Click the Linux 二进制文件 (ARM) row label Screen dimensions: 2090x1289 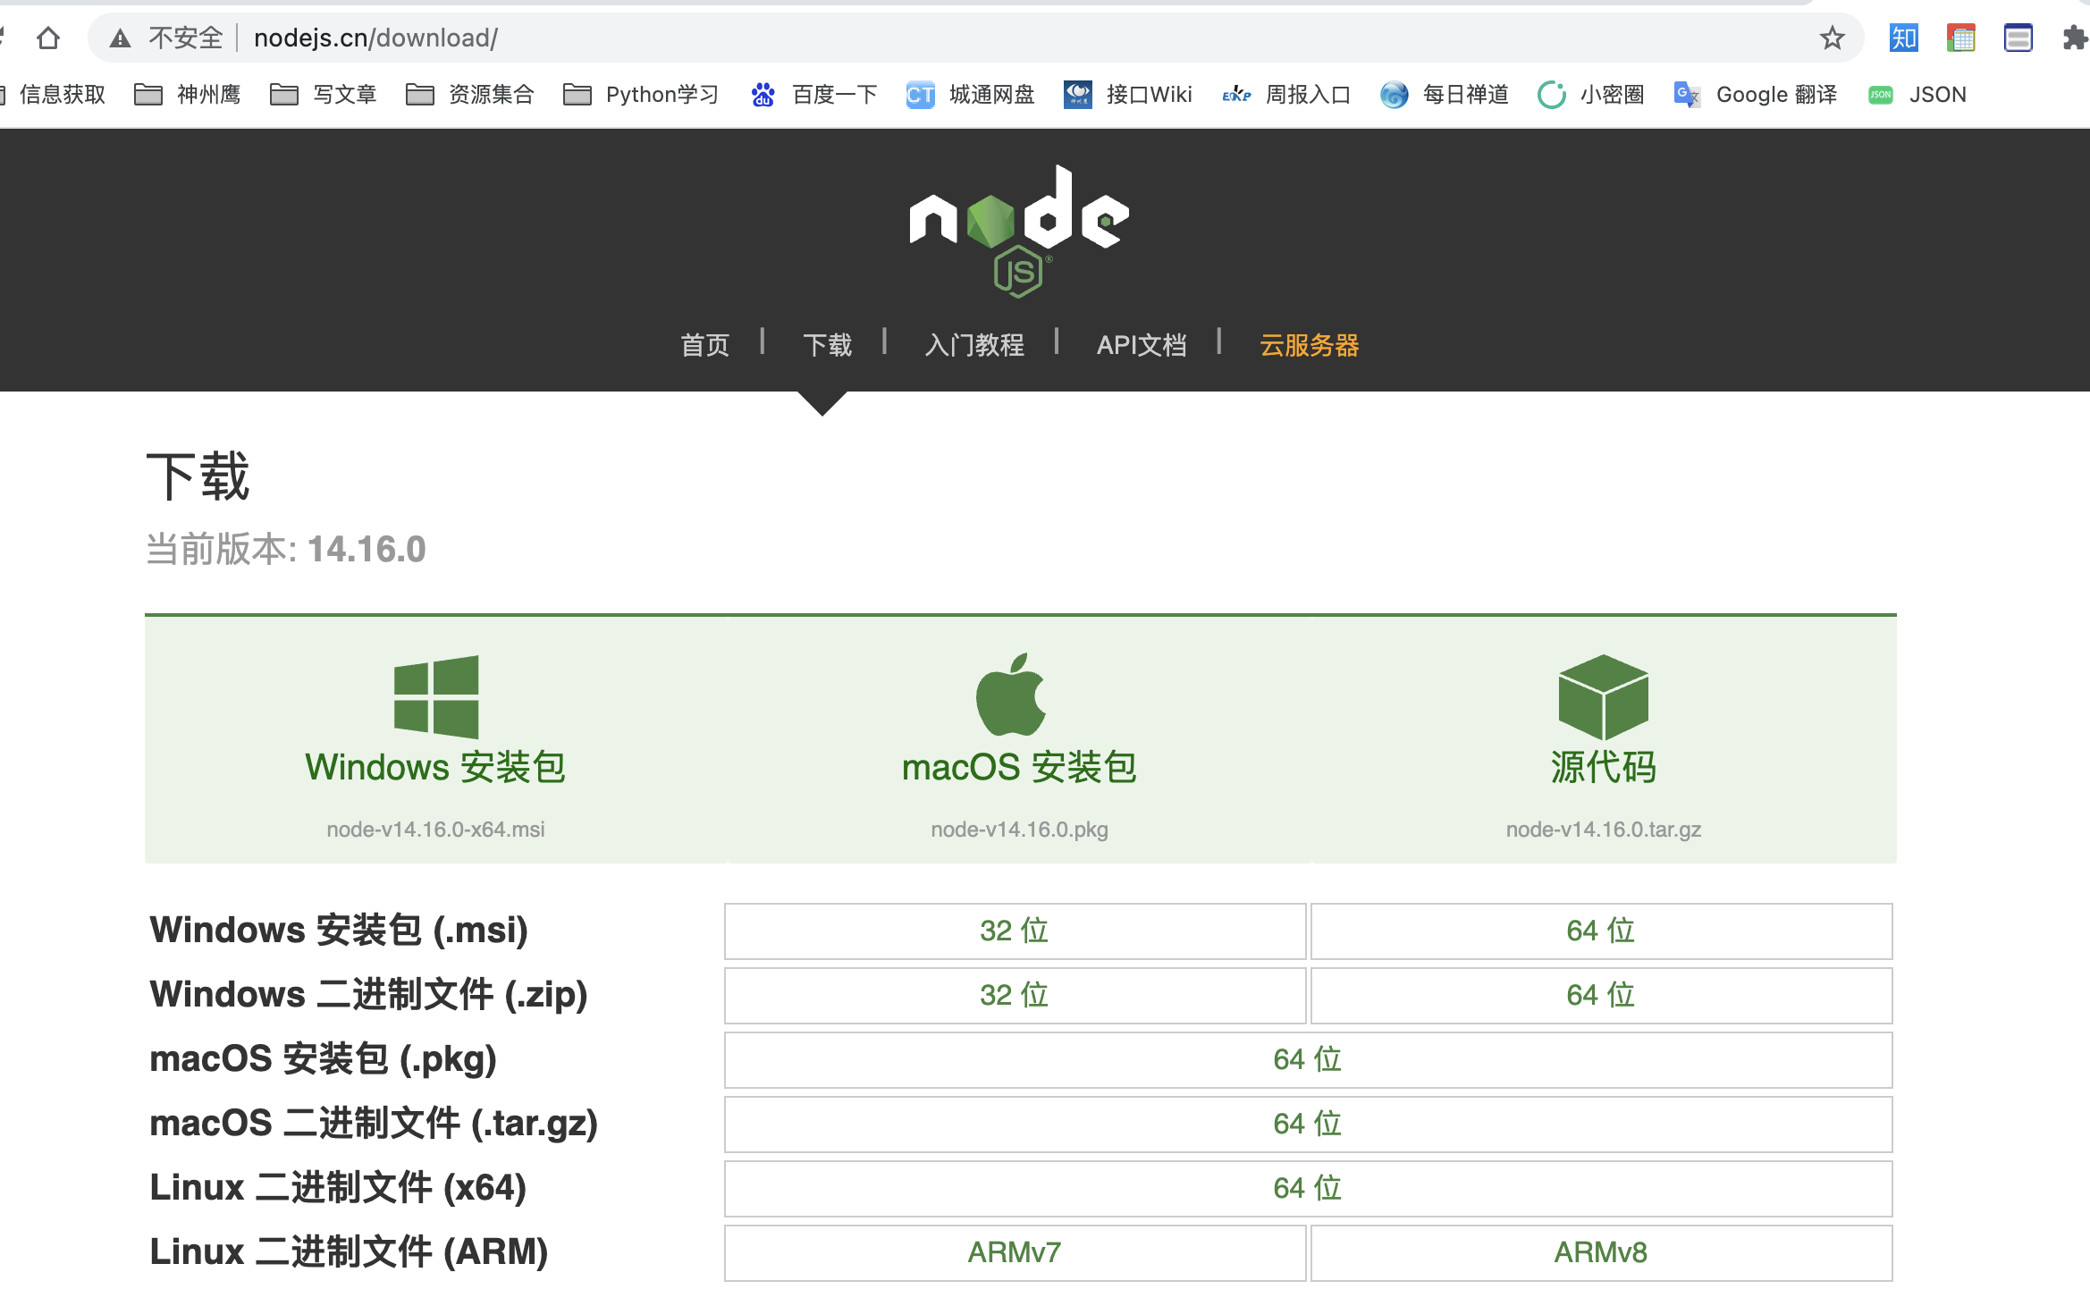point(349,1252)
